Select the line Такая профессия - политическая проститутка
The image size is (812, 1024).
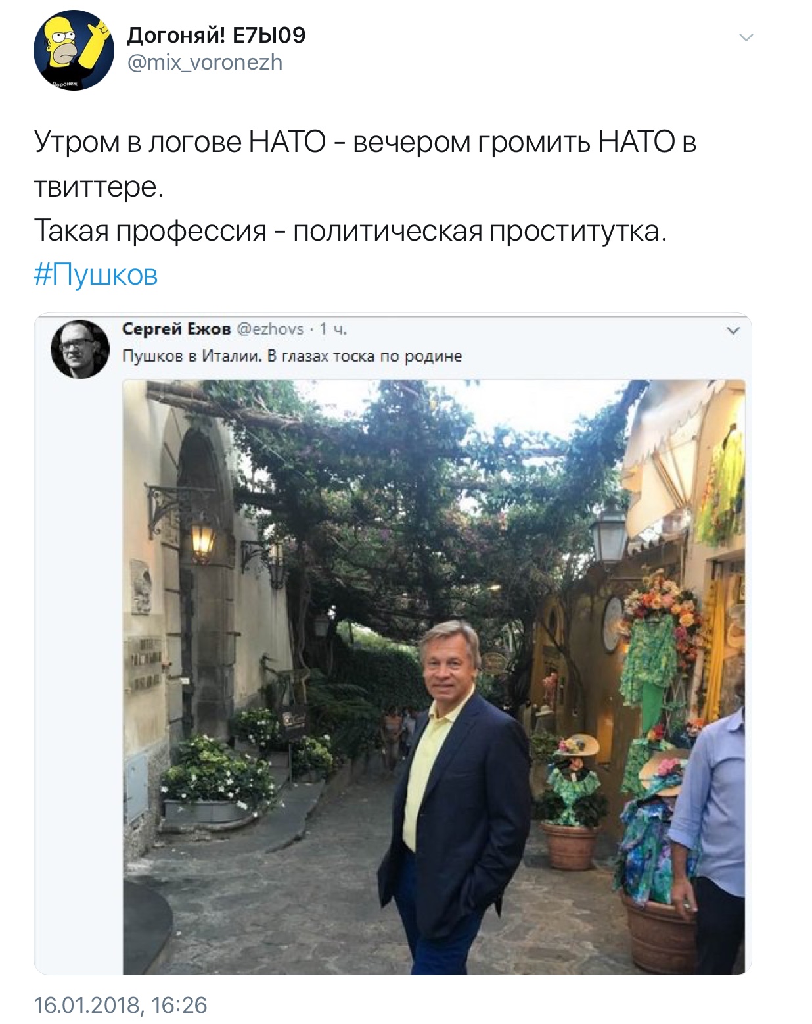coord(350,231)
